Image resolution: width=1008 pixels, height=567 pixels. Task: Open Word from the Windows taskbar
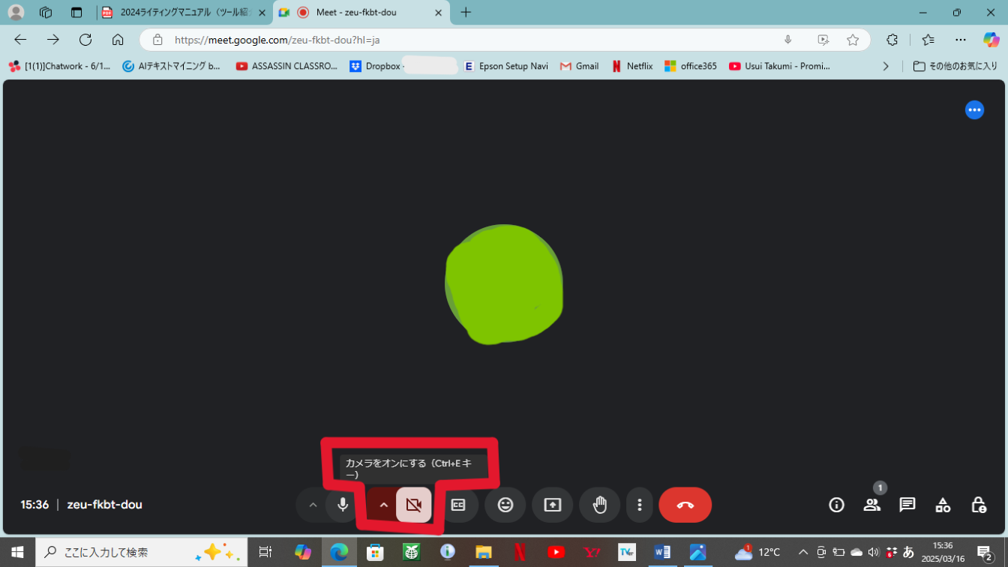pos(661,553)
